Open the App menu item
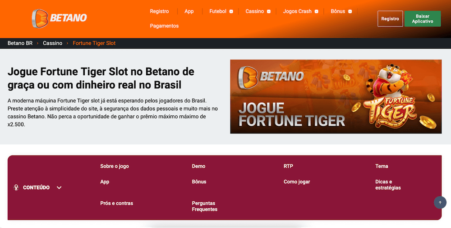This screenshot has height=228, width=451. 189,11
